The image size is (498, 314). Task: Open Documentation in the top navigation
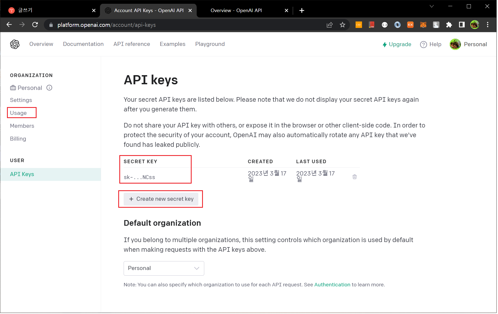pos(83,44)
